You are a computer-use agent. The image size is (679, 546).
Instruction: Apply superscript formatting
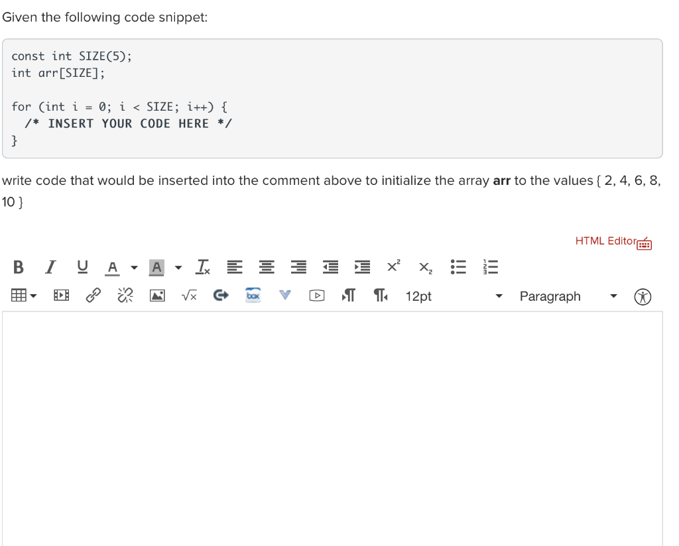pyautogui.click(x=393, y=266)
